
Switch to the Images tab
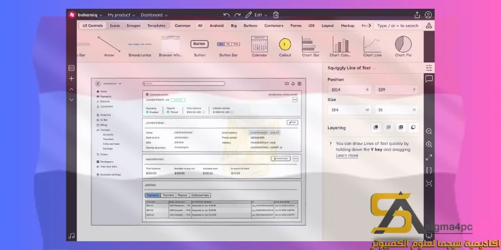pyautogui.click(x=133, y=26)
